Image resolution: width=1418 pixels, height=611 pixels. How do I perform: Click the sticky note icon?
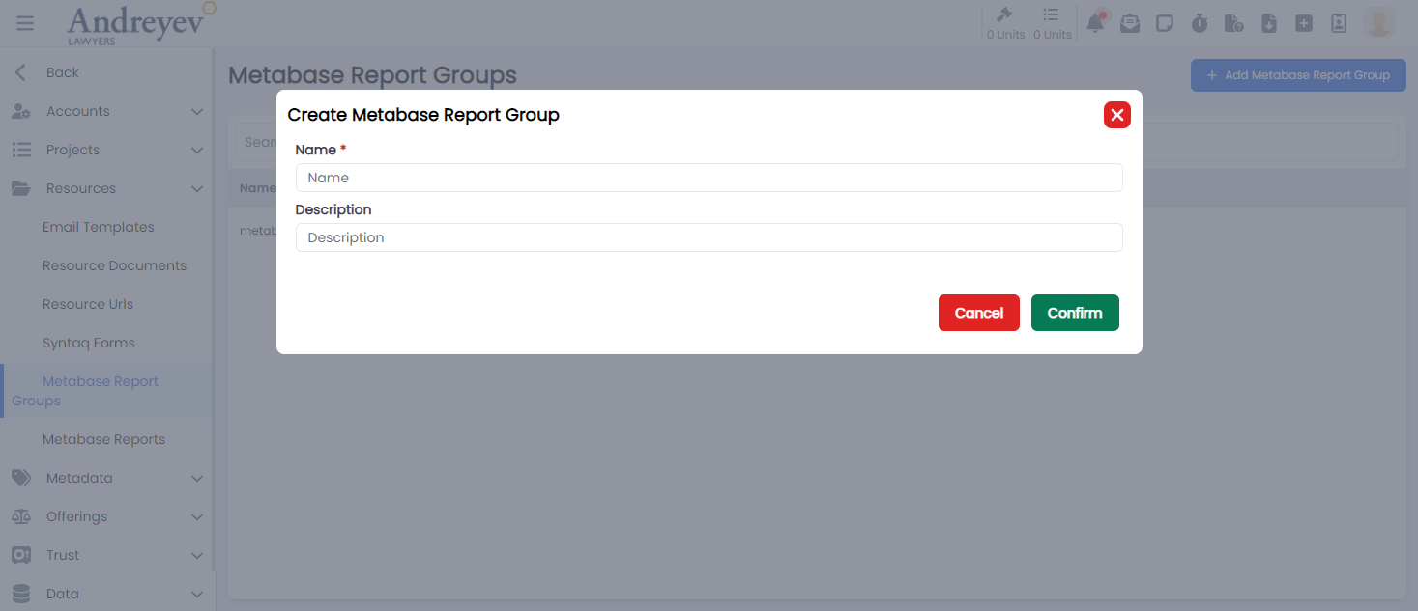(x=1165, y=22)
